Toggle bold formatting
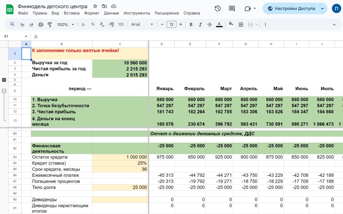Image resolution: width=343 pixels, height=214 pixels. click(x=191, y=24)
